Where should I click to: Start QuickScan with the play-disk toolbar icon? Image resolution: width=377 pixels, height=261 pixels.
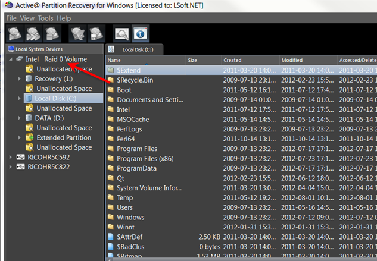tap(15, 34)
